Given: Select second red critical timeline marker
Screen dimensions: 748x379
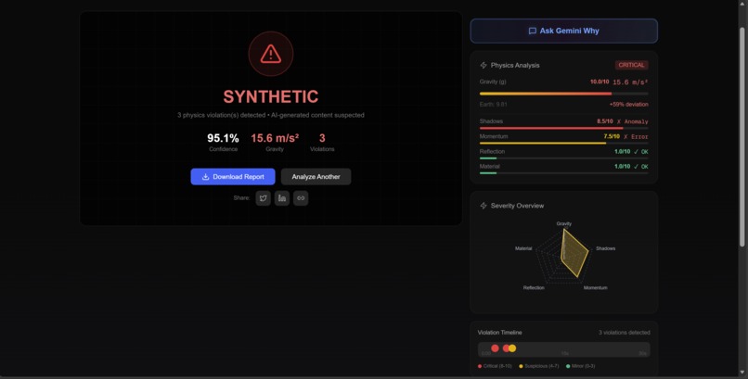Looking at the screenshot, I should (x=506, y=348).
